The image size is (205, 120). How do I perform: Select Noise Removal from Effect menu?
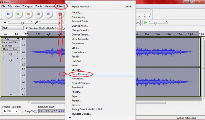click(x=80, y=74)
